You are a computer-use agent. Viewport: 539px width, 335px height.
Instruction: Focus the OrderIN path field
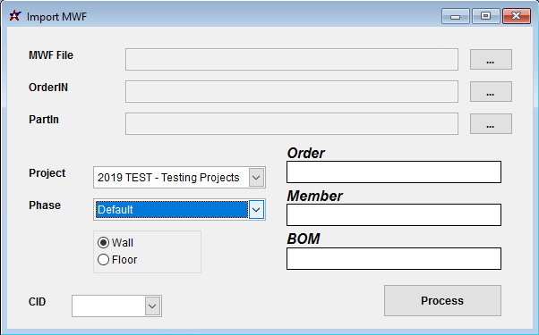pos(292,91)
